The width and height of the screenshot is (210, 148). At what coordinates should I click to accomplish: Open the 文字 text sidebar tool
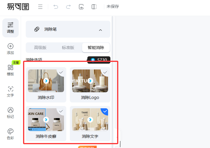pyautogui.click(x=11, y=92)
